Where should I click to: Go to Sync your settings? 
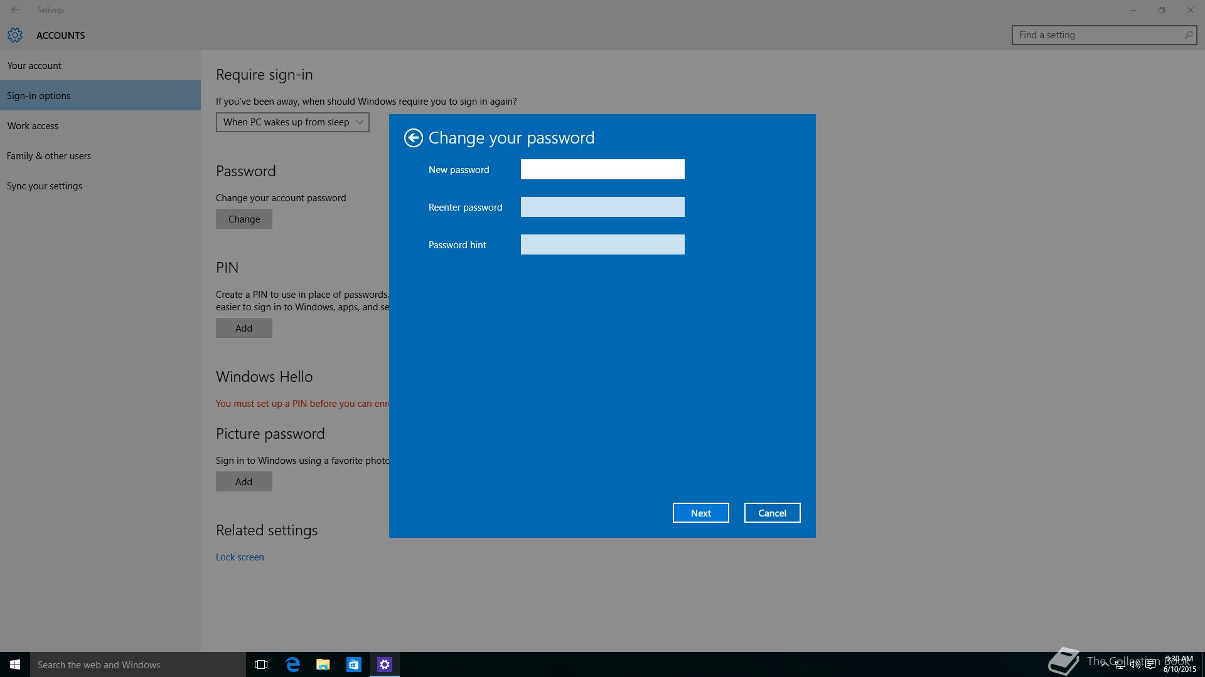coord(45,186)
